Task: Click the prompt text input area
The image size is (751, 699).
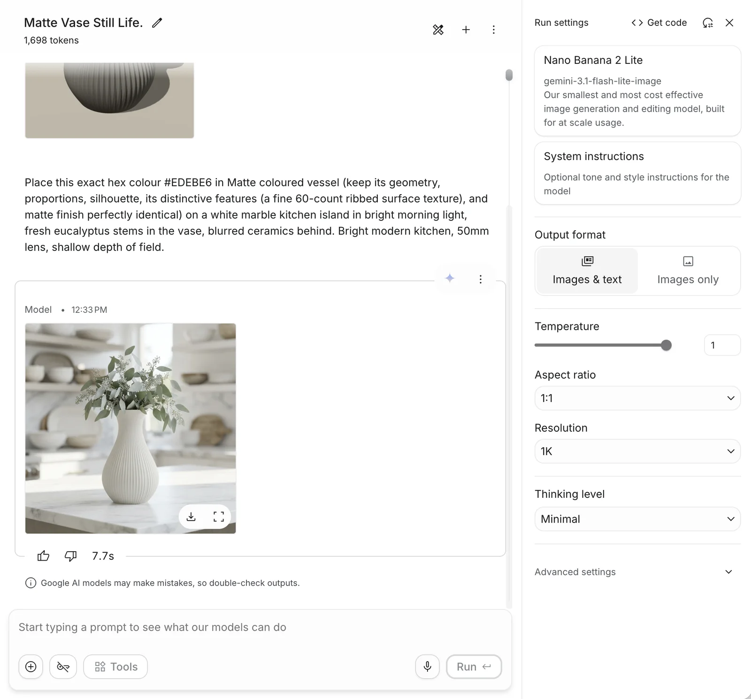Action: (x=260, y=627)
